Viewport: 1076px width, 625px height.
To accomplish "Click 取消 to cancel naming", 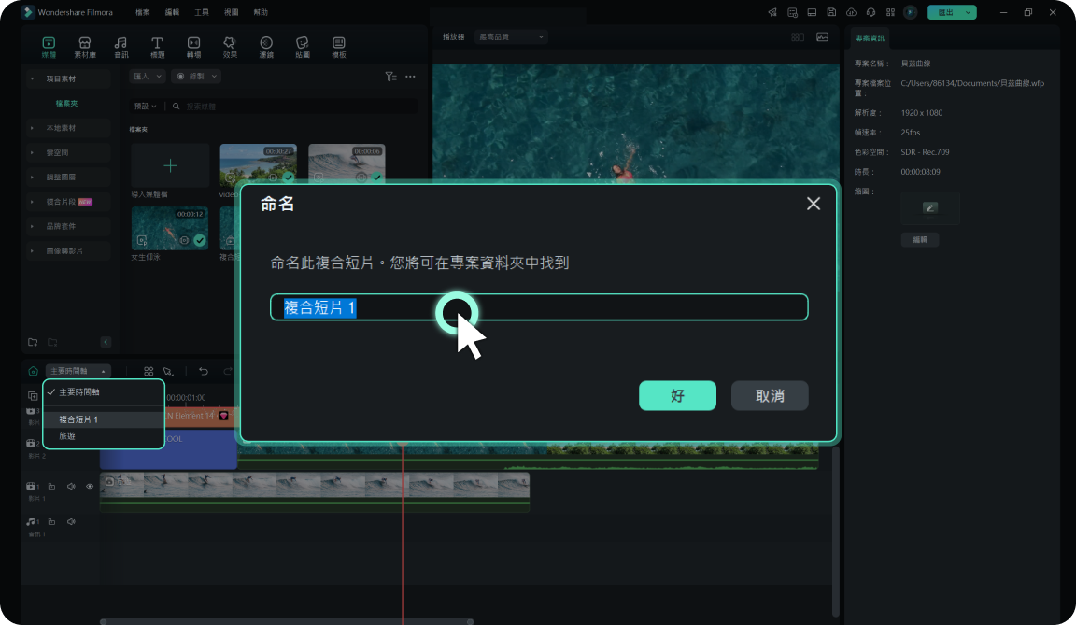I will point(770,396).
